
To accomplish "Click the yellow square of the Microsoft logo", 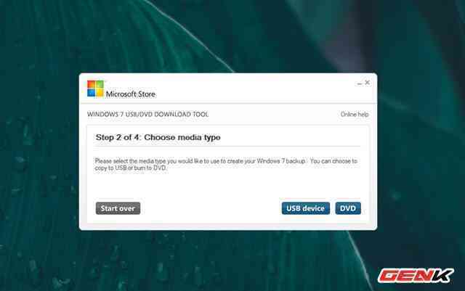I will coord(100,92).
